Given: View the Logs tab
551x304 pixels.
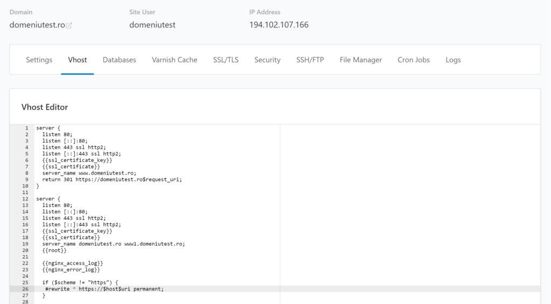Looking at the screenshot, I should [453, 60].
